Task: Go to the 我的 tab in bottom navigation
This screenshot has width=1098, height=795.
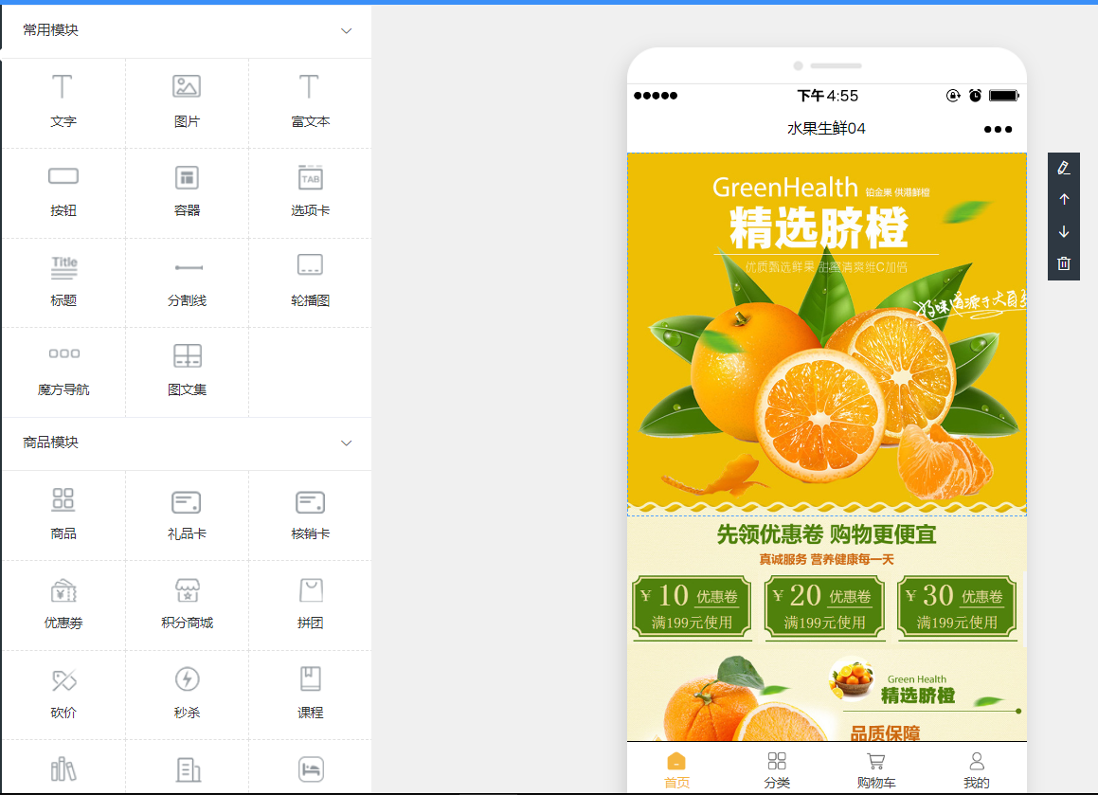Action: [x=976, y=769]
